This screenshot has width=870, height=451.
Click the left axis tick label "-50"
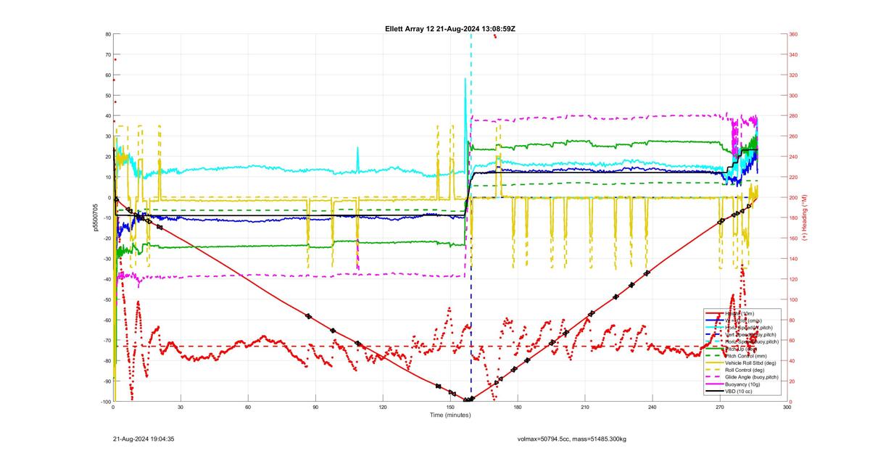tap(106, 299)
